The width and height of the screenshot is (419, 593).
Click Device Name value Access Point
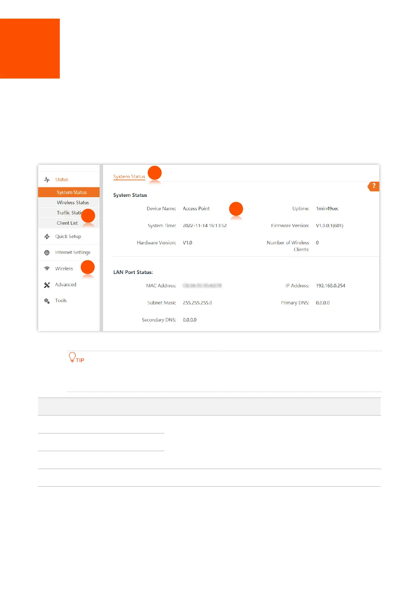[x=196, y=208]
